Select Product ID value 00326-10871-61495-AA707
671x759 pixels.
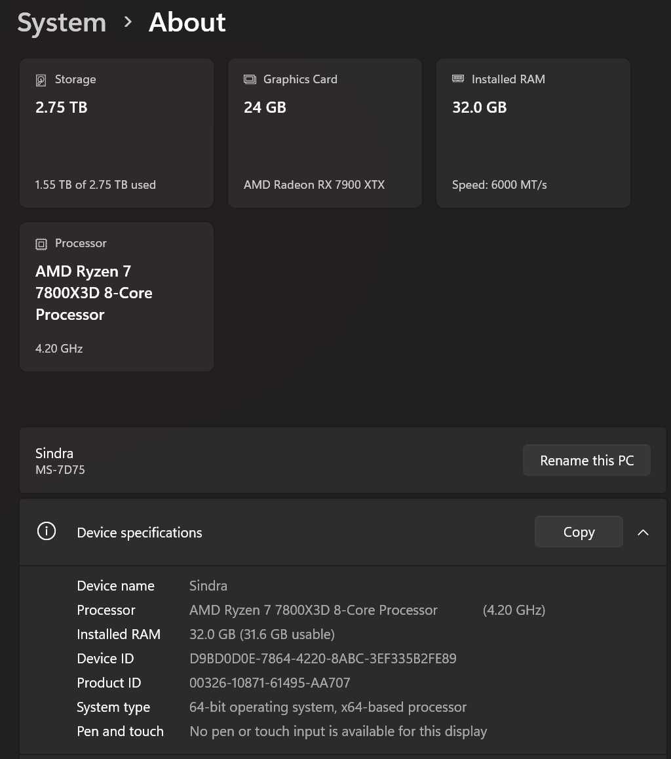click(x=269, y=683)
